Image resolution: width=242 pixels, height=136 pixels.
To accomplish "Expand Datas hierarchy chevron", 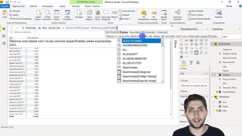I will (214, 107).
